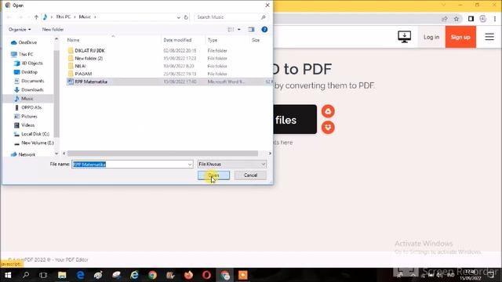The height and width of the screenshot is (282, 502).
Task: Open Internet Explorer from the taskbar
Action: (134, 275)
